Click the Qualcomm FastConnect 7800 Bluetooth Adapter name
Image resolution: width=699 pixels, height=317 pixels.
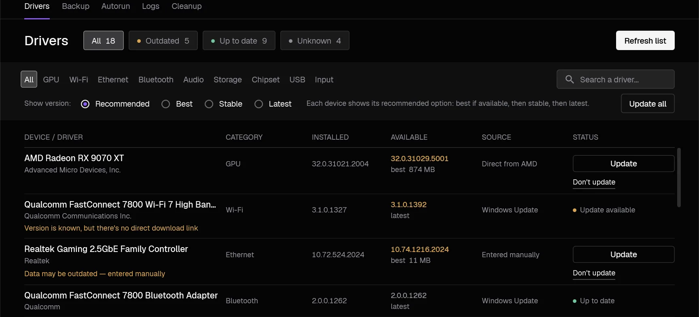click(x=121, y=295)
